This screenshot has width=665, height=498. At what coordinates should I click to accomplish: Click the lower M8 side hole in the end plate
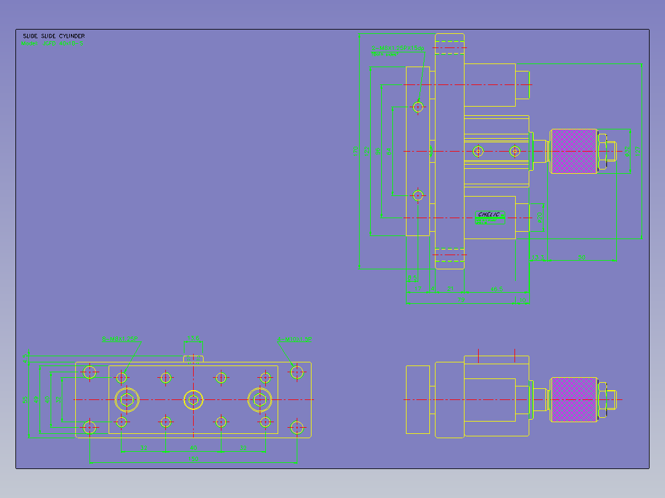point(418,195)
